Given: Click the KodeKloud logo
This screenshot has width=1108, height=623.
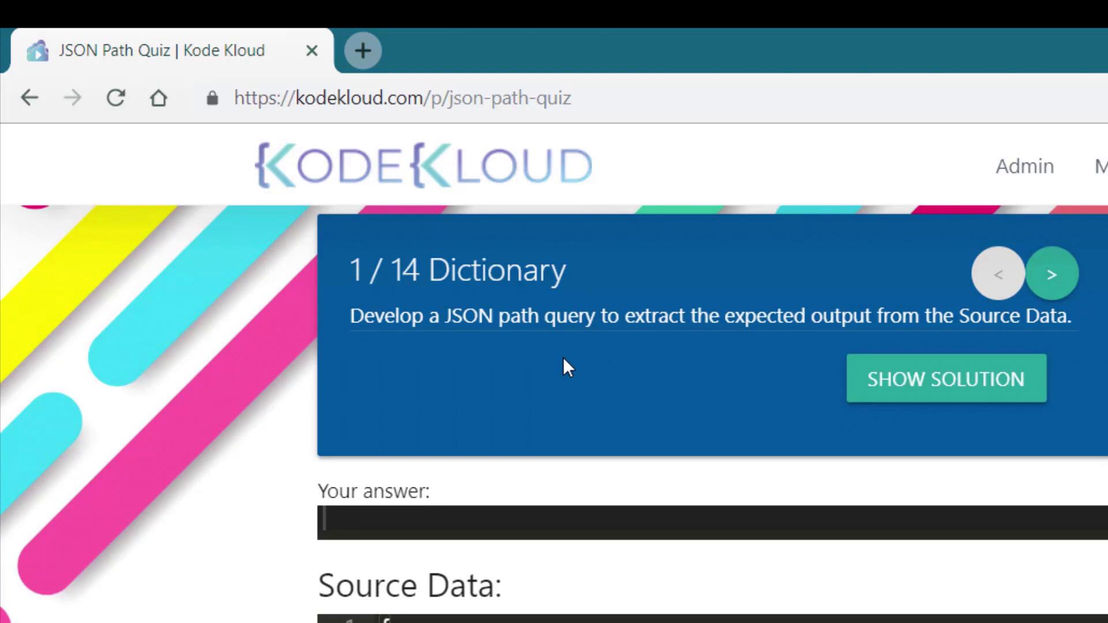Looking at the screenshot, I should (424, 166).
